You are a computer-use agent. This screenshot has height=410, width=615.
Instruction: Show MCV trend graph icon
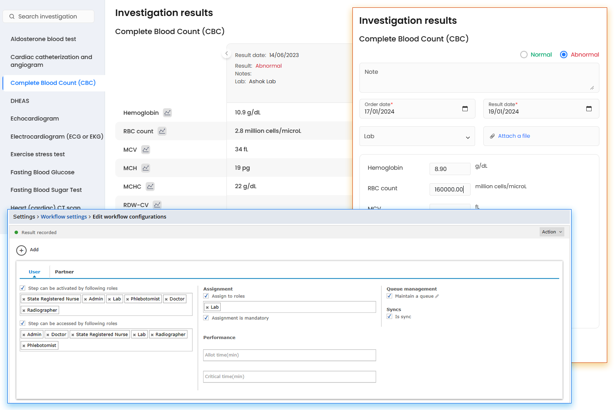(146, 150)
